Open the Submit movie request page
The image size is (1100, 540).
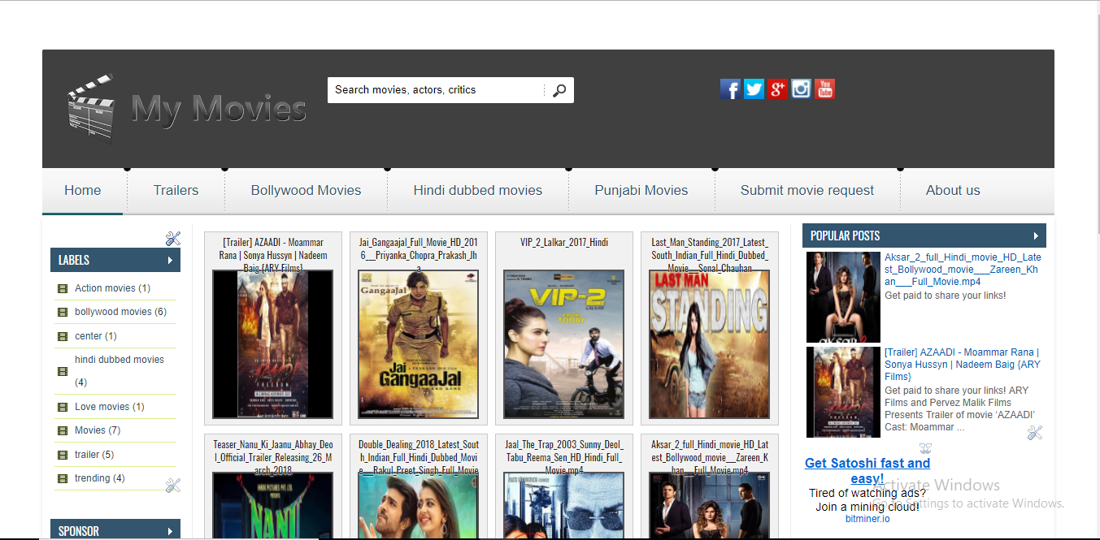pos(807,191)
